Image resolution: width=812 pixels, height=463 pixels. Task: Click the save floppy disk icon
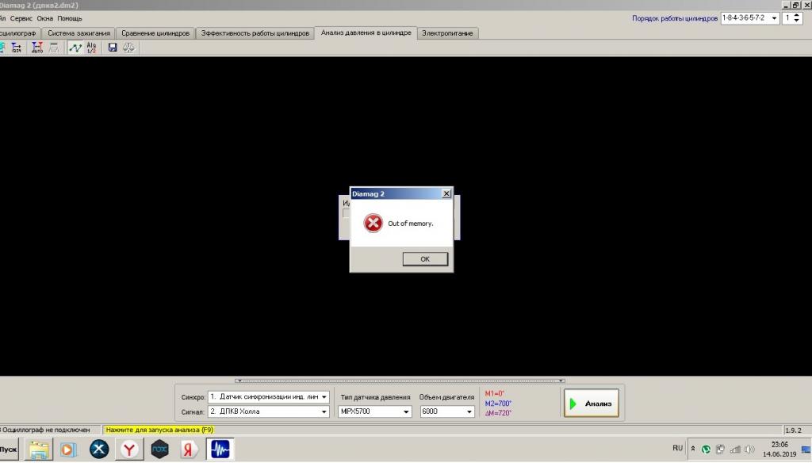pos(113,48)
